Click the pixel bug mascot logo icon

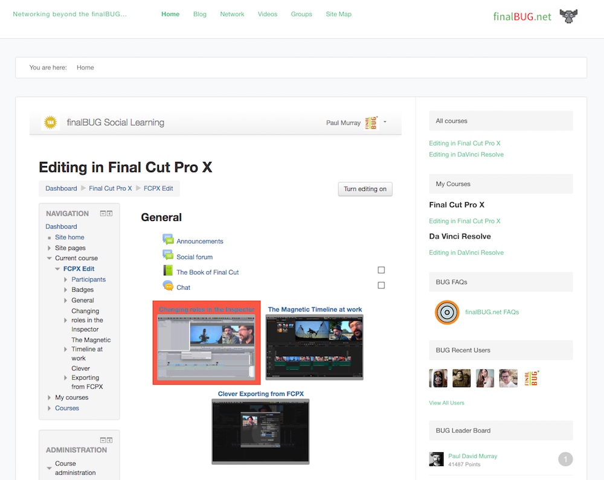click(568, 16)
